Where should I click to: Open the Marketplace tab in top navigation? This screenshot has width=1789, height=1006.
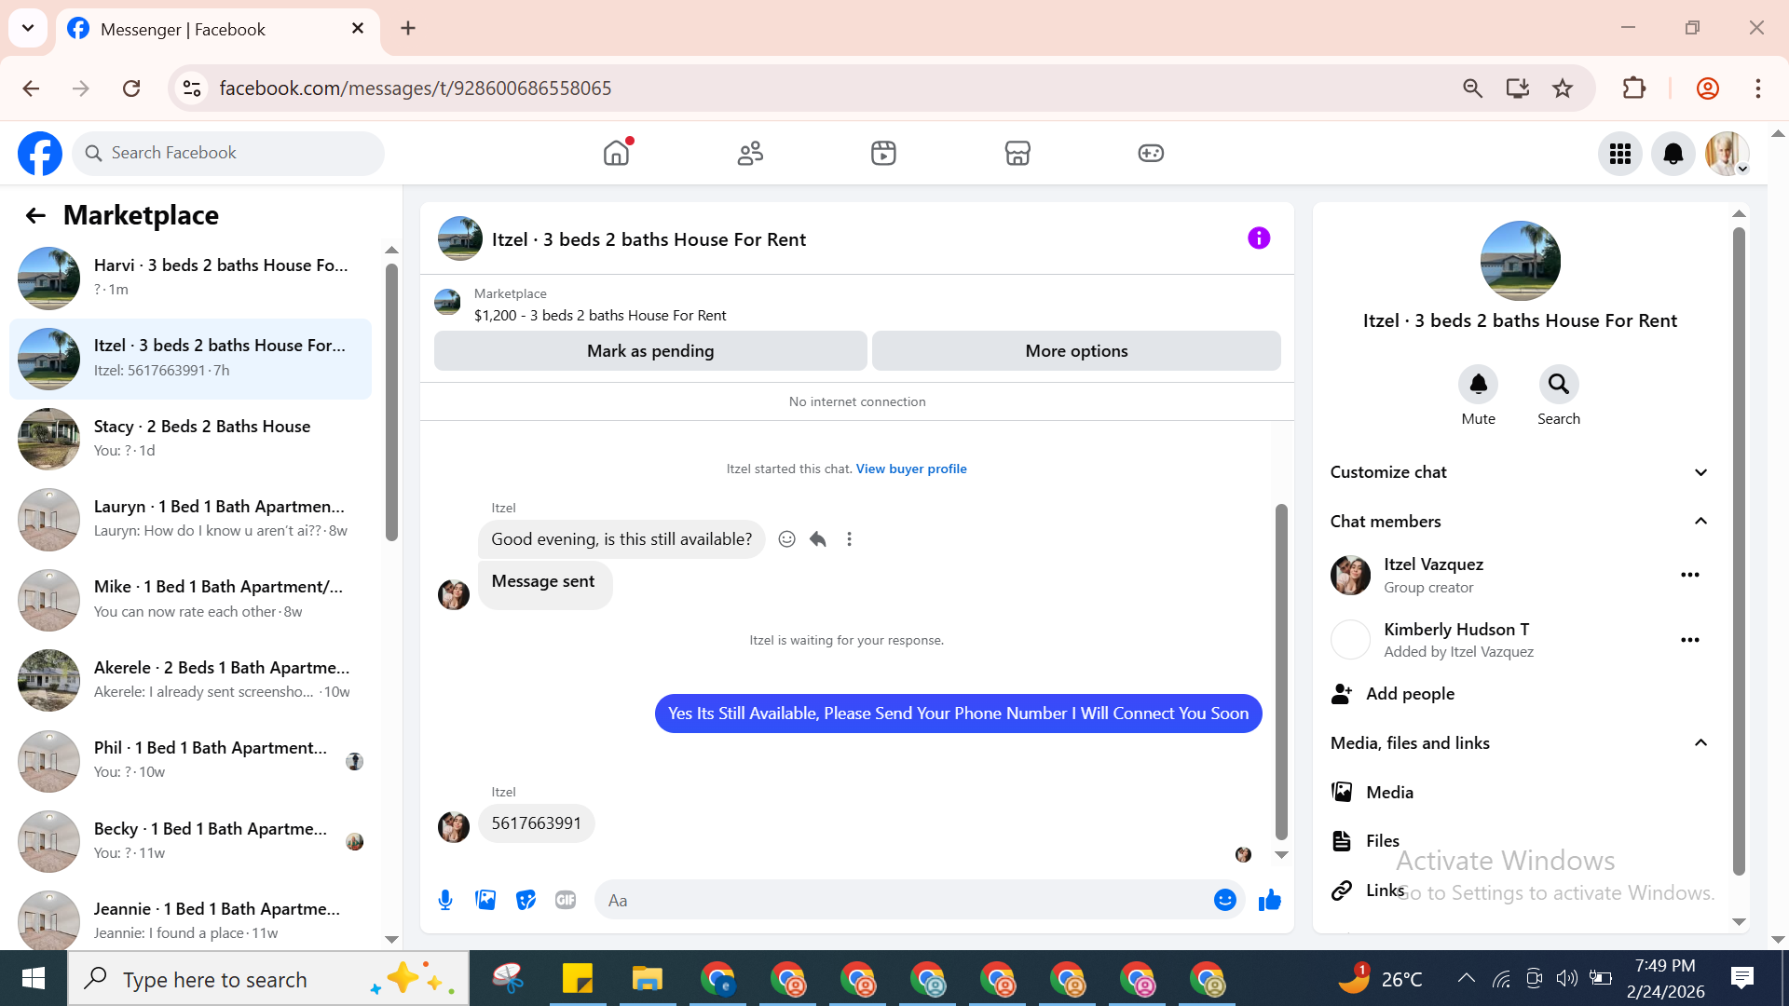(1017, 154)
